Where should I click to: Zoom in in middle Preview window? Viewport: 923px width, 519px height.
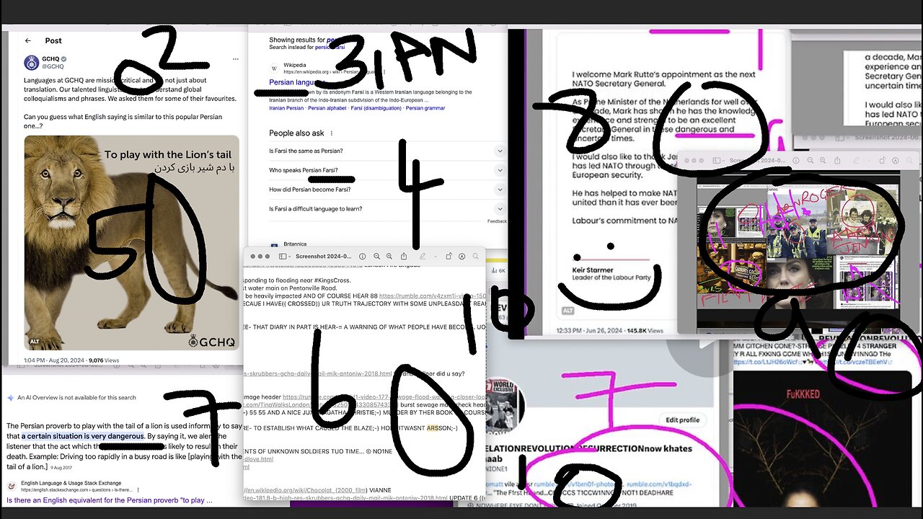(389, 257)
